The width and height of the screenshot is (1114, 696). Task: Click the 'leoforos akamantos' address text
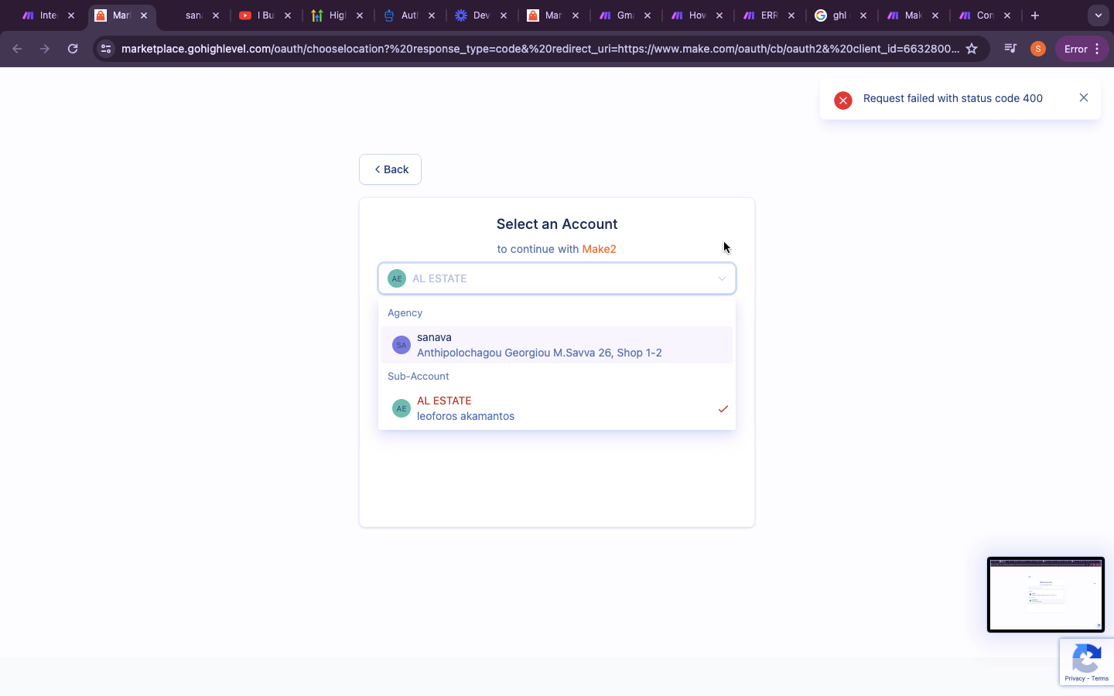[466, 416]
